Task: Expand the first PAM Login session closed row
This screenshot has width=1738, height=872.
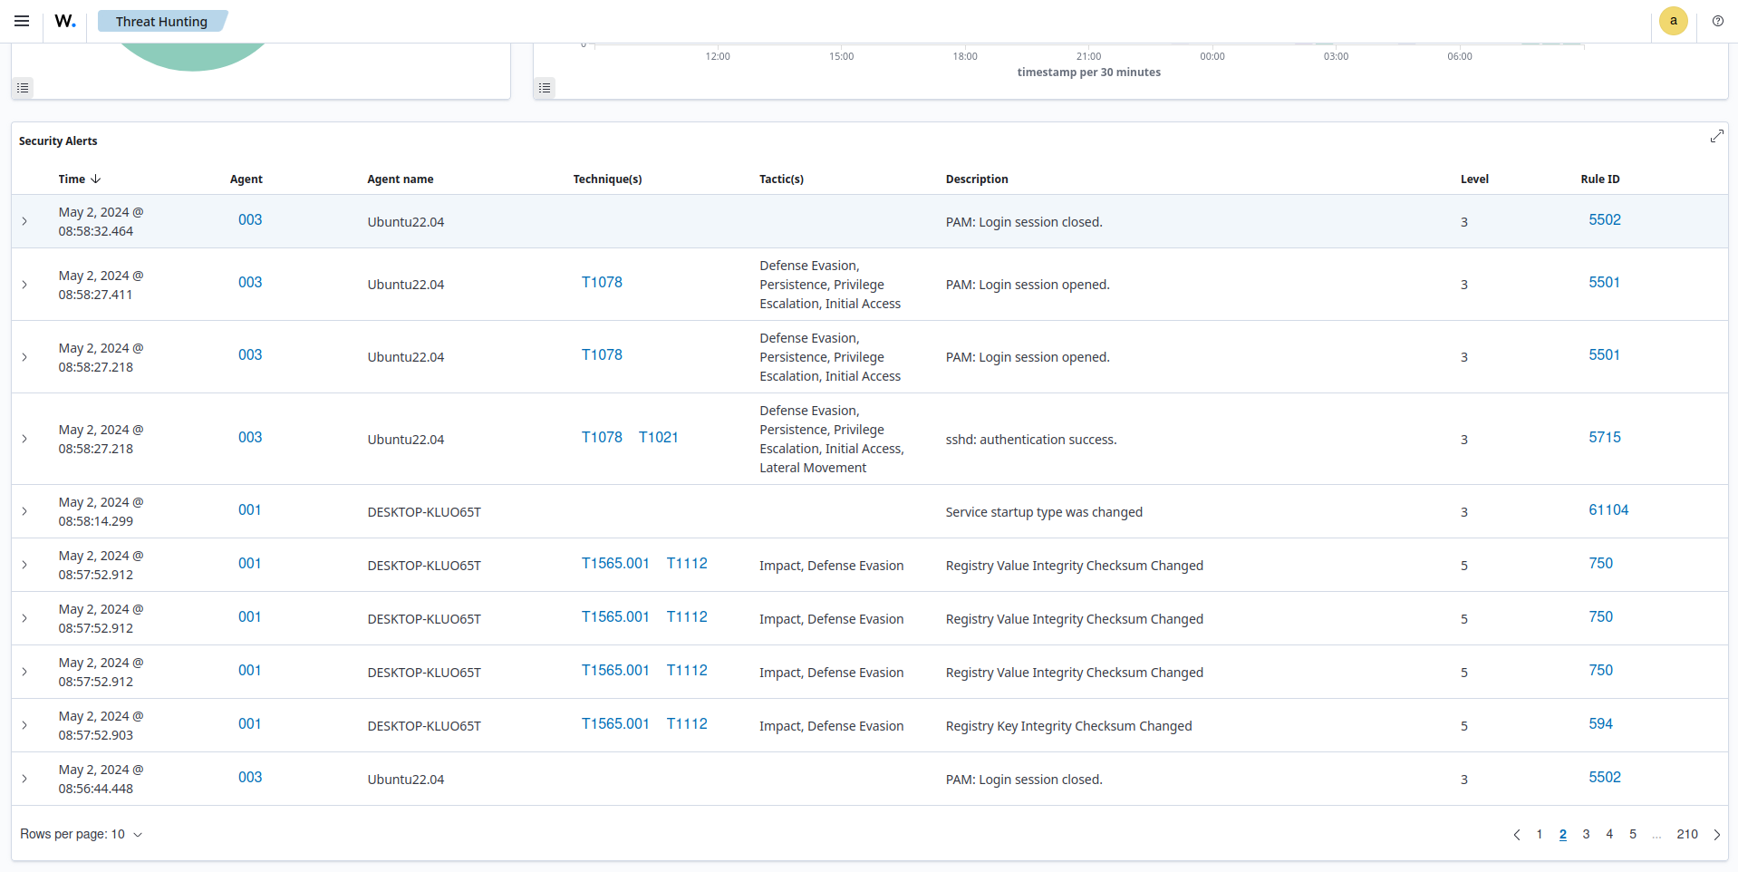Action: [x=24, y=221]
